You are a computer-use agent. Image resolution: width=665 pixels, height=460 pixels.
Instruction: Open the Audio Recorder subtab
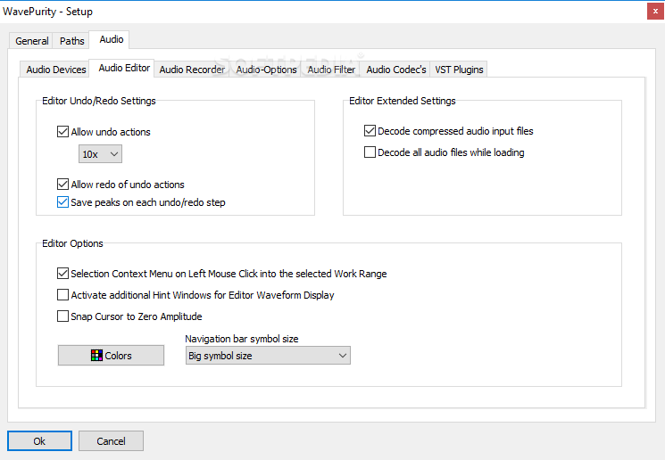(x=192, y=70)
